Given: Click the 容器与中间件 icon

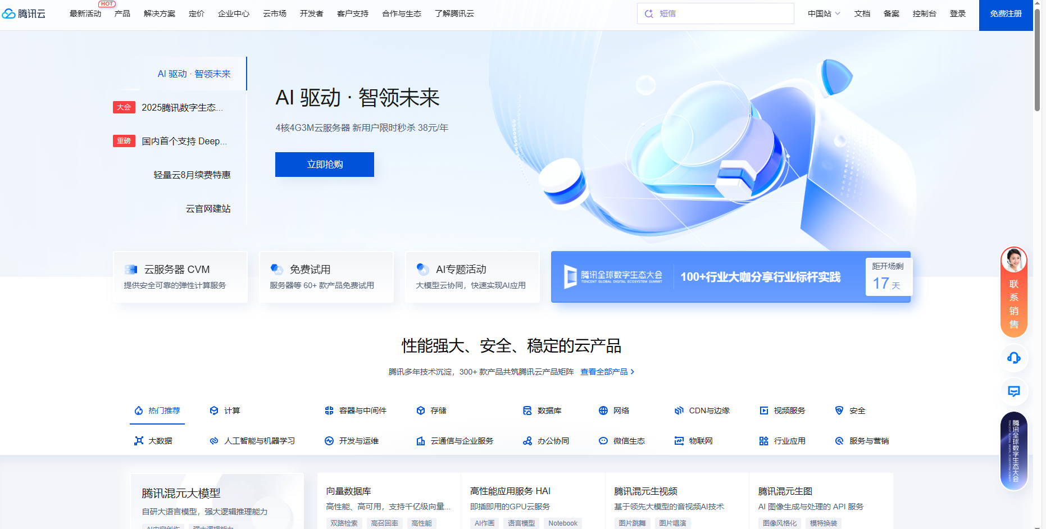Looking at the screenshot, I should (329, 411).
